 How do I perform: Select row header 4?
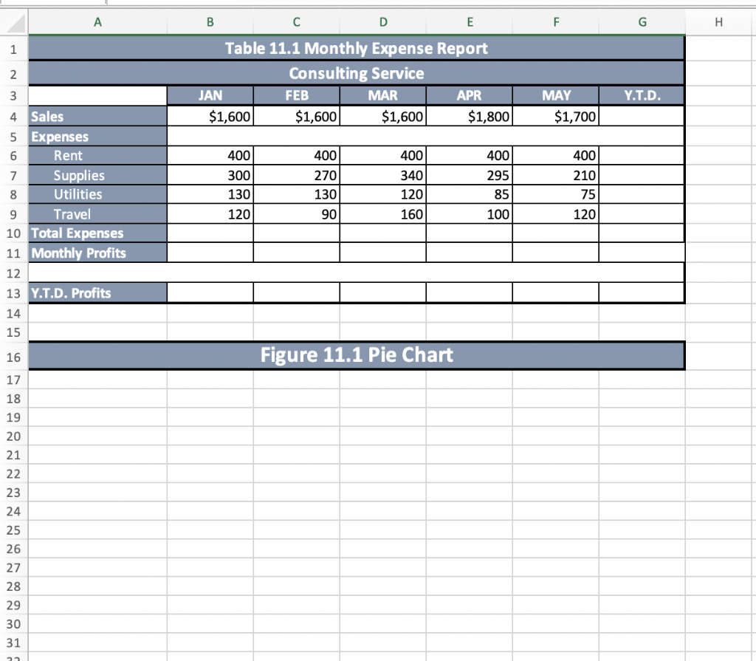[x=12, y=117]
